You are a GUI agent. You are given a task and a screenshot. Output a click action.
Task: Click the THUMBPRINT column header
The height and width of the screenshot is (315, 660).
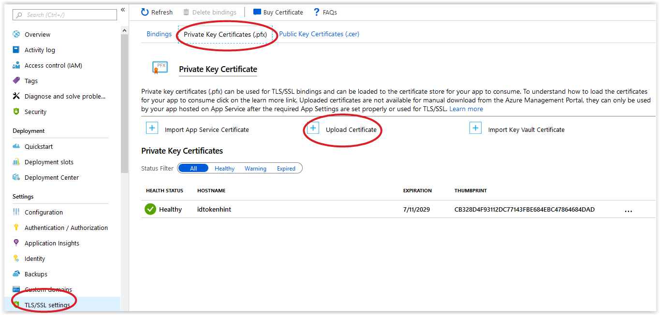tap(470, 190)
